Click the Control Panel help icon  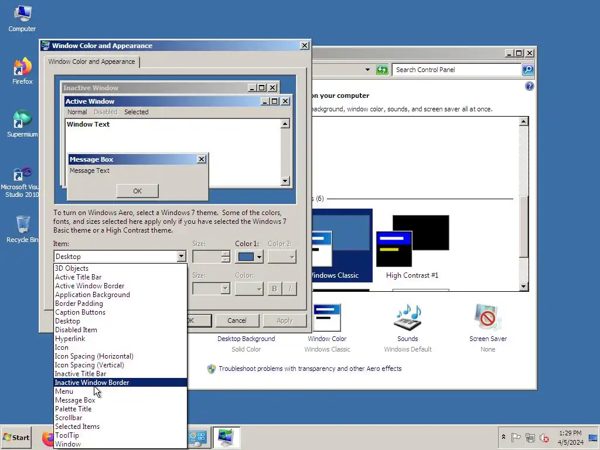pyautogui.click(x=529, y=86)
